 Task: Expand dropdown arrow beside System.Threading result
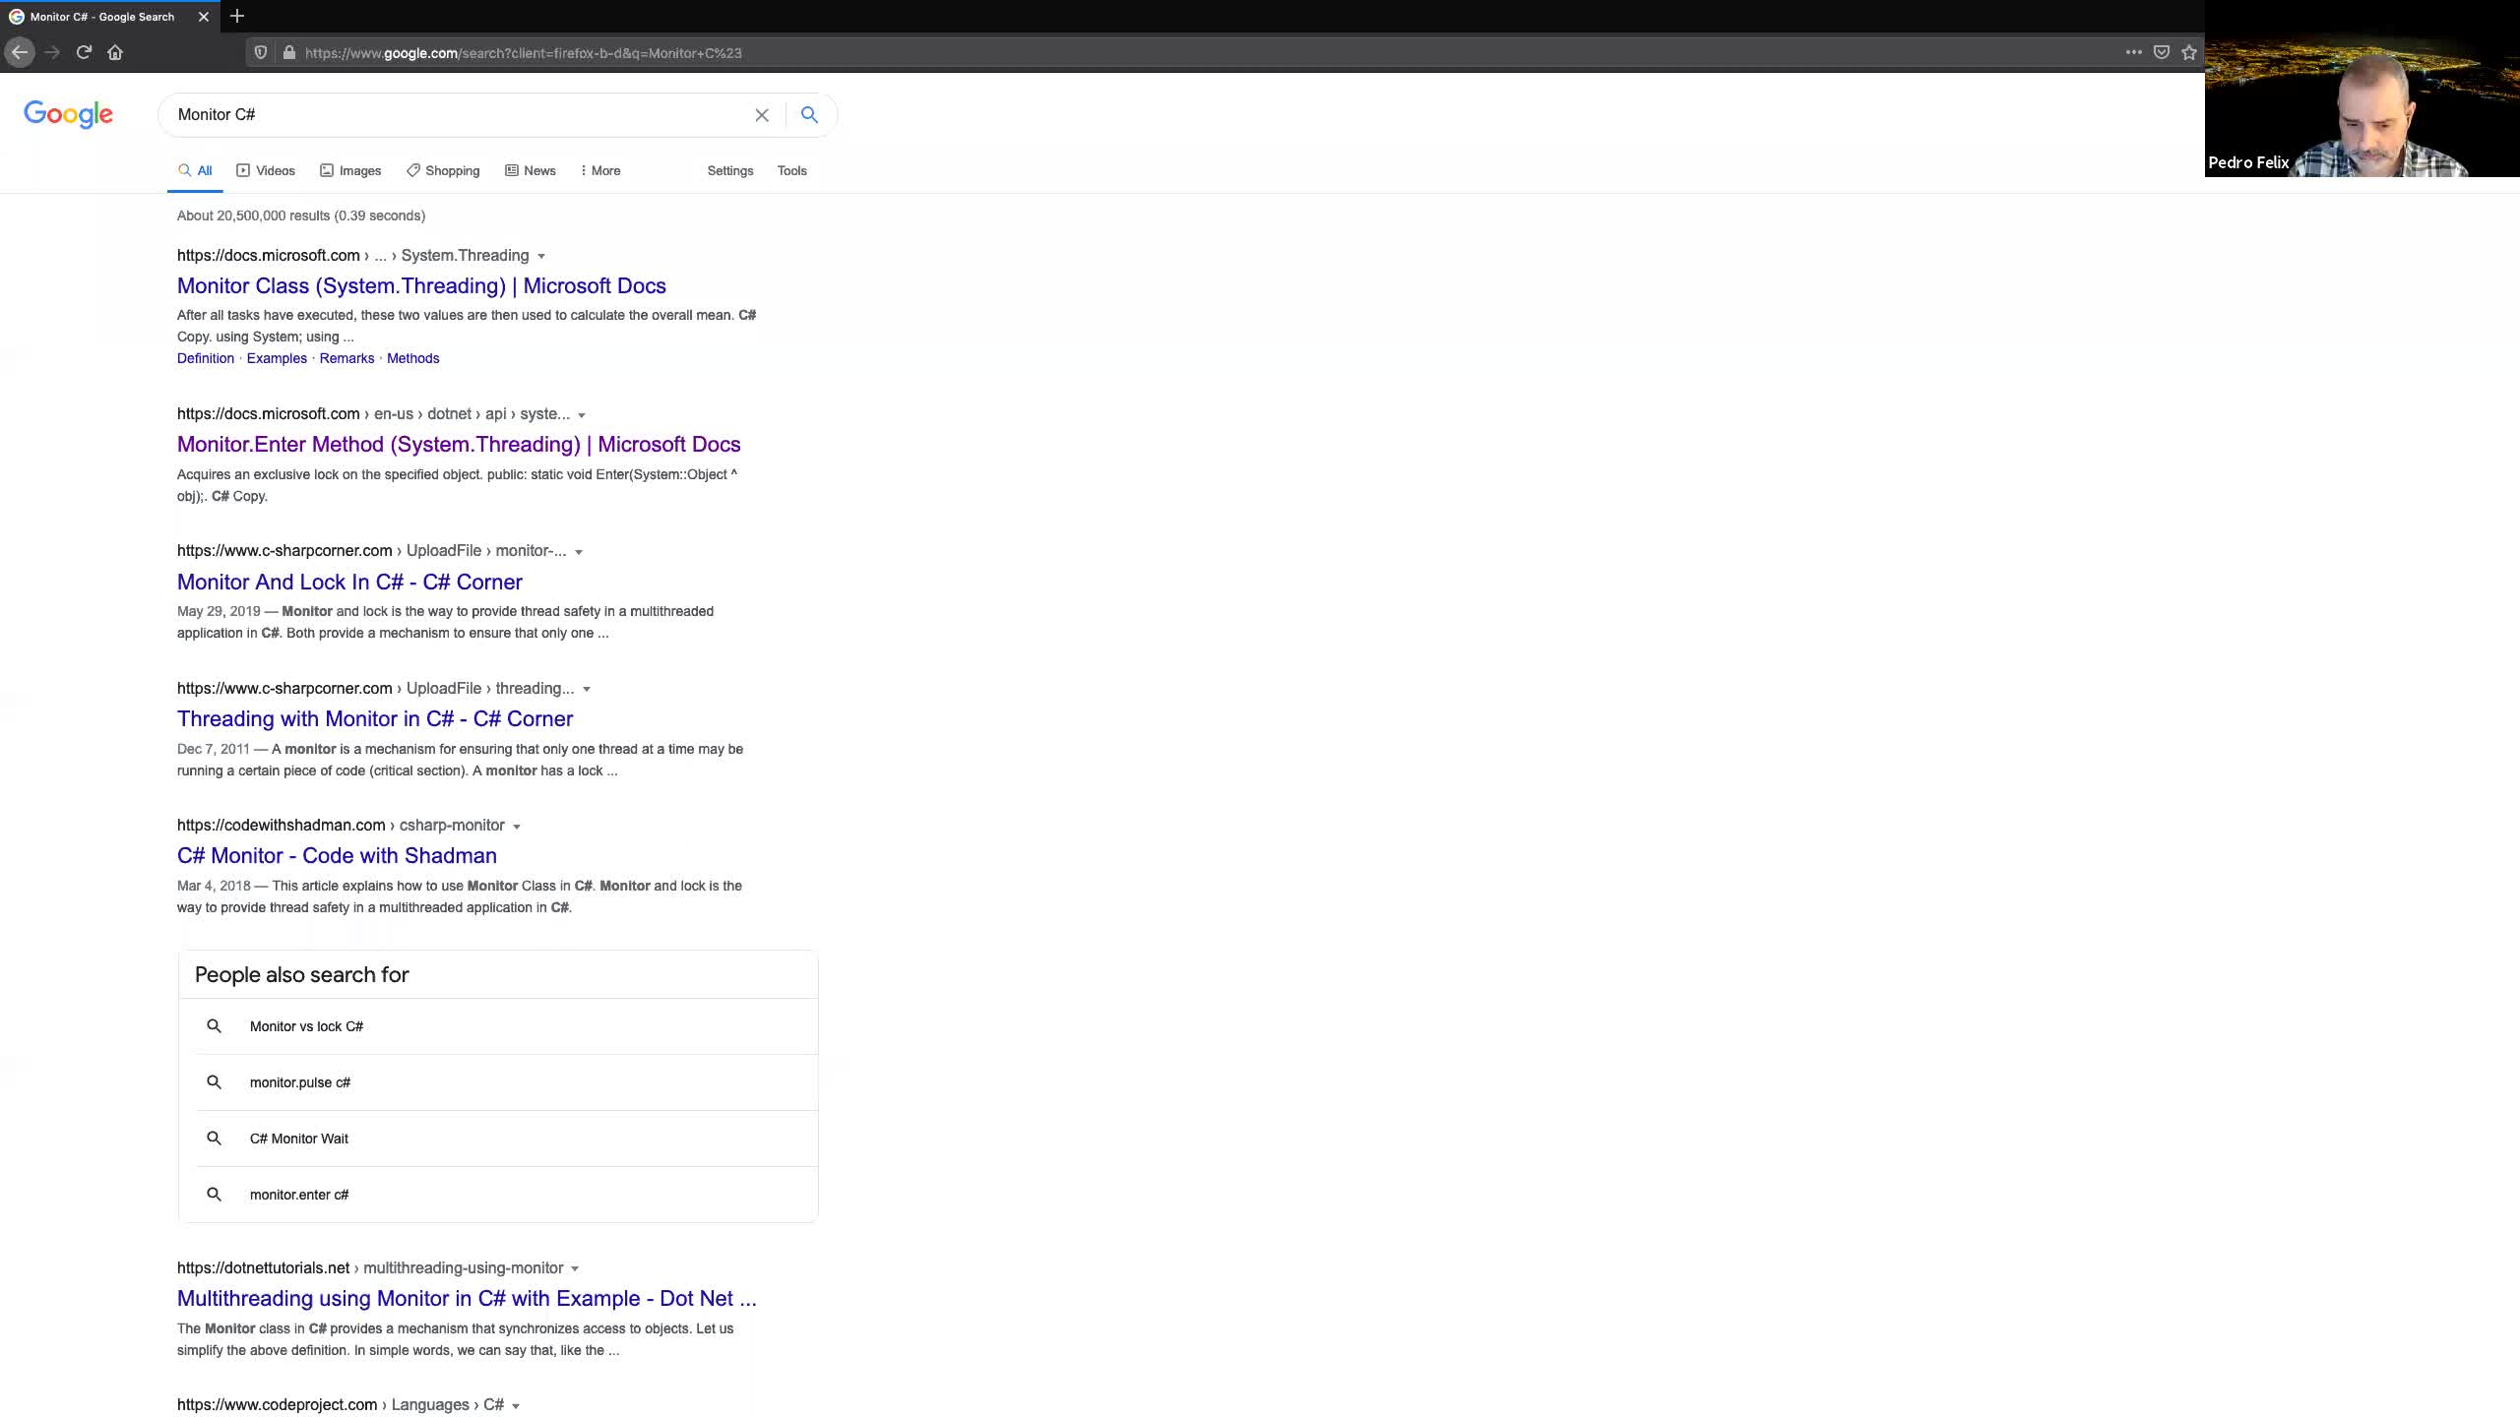pos(541,257)
